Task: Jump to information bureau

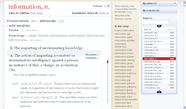Action: pyautogui.click(x=124, y=57)
